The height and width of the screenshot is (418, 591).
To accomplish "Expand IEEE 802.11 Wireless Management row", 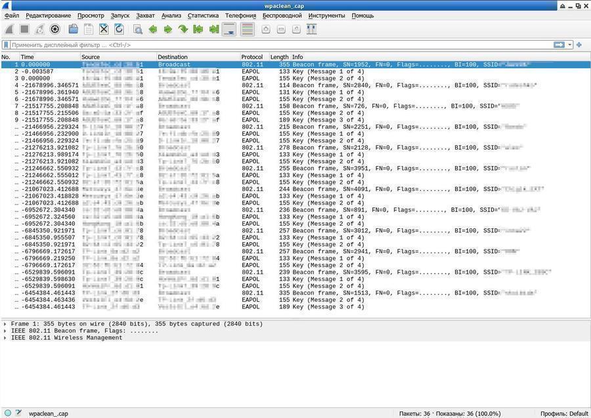I will pyautogui.click(x=5, y=338).
